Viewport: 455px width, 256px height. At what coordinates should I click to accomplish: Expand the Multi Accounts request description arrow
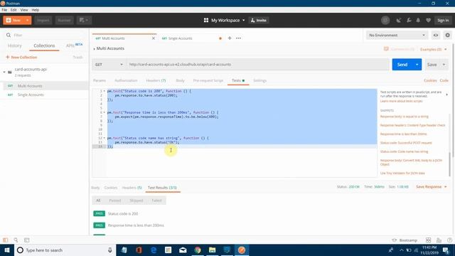(x=94, y=49)
